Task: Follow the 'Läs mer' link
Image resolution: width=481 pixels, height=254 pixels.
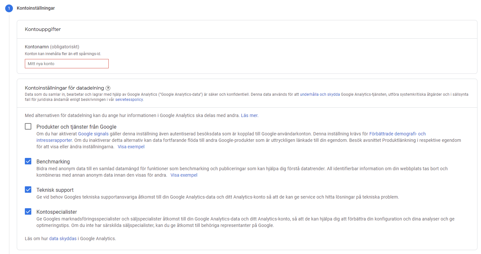Action: [x=249, y=115]
